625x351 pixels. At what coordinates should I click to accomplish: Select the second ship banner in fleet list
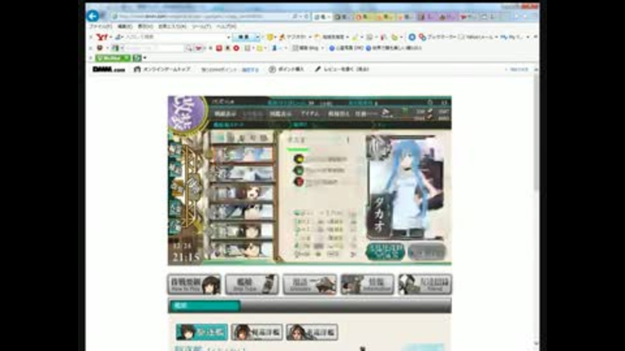pyautogui.click(x=242, y=173)
